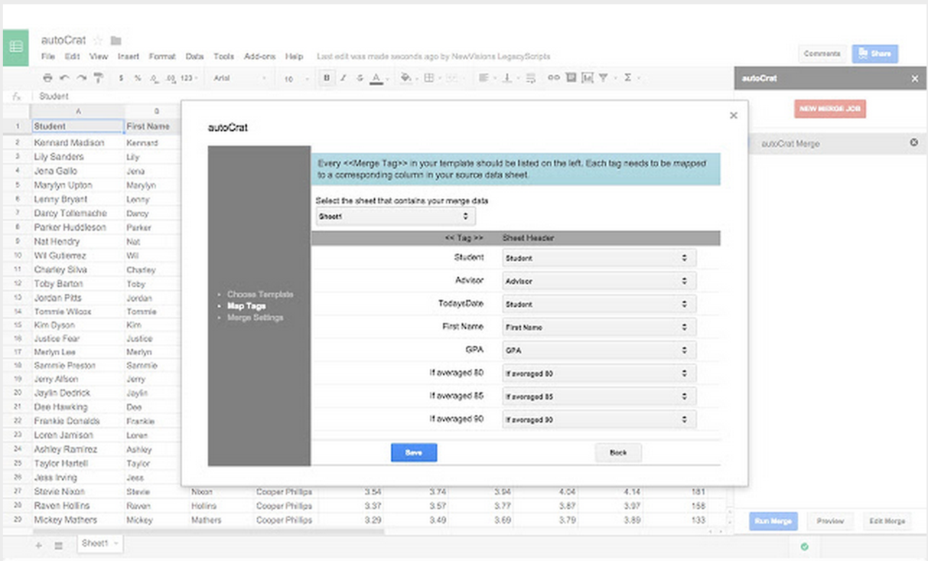Star the autoCrat spreadsheet
928x561 pixels.
click(99, 40)
